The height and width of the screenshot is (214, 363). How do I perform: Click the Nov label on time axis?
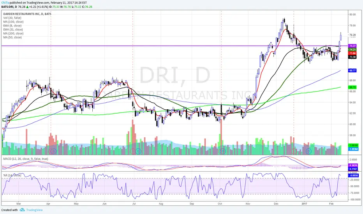click(248, 204)
